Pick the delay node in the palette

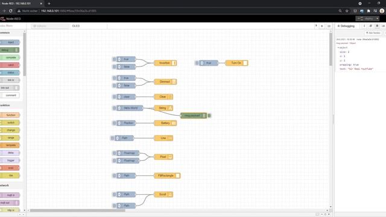point(10,153)
